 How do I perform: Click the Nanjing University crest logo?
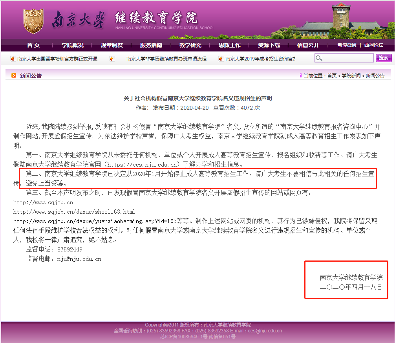click(x=33, y=21)
